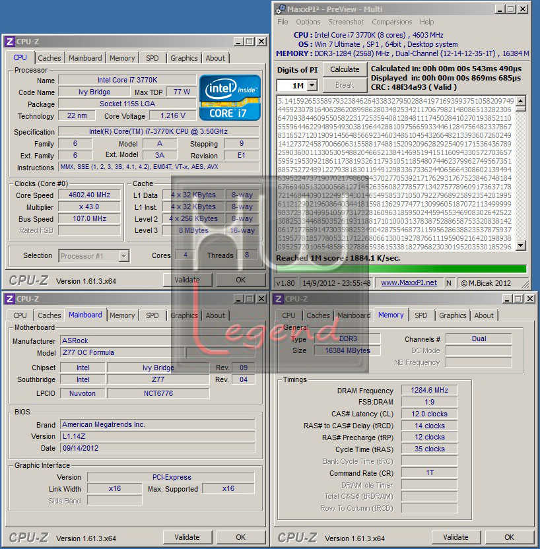Screen dimensions: 540x549
Task: Open the About tab in the CPU-Z memory timings window
Action: point(484,315)
